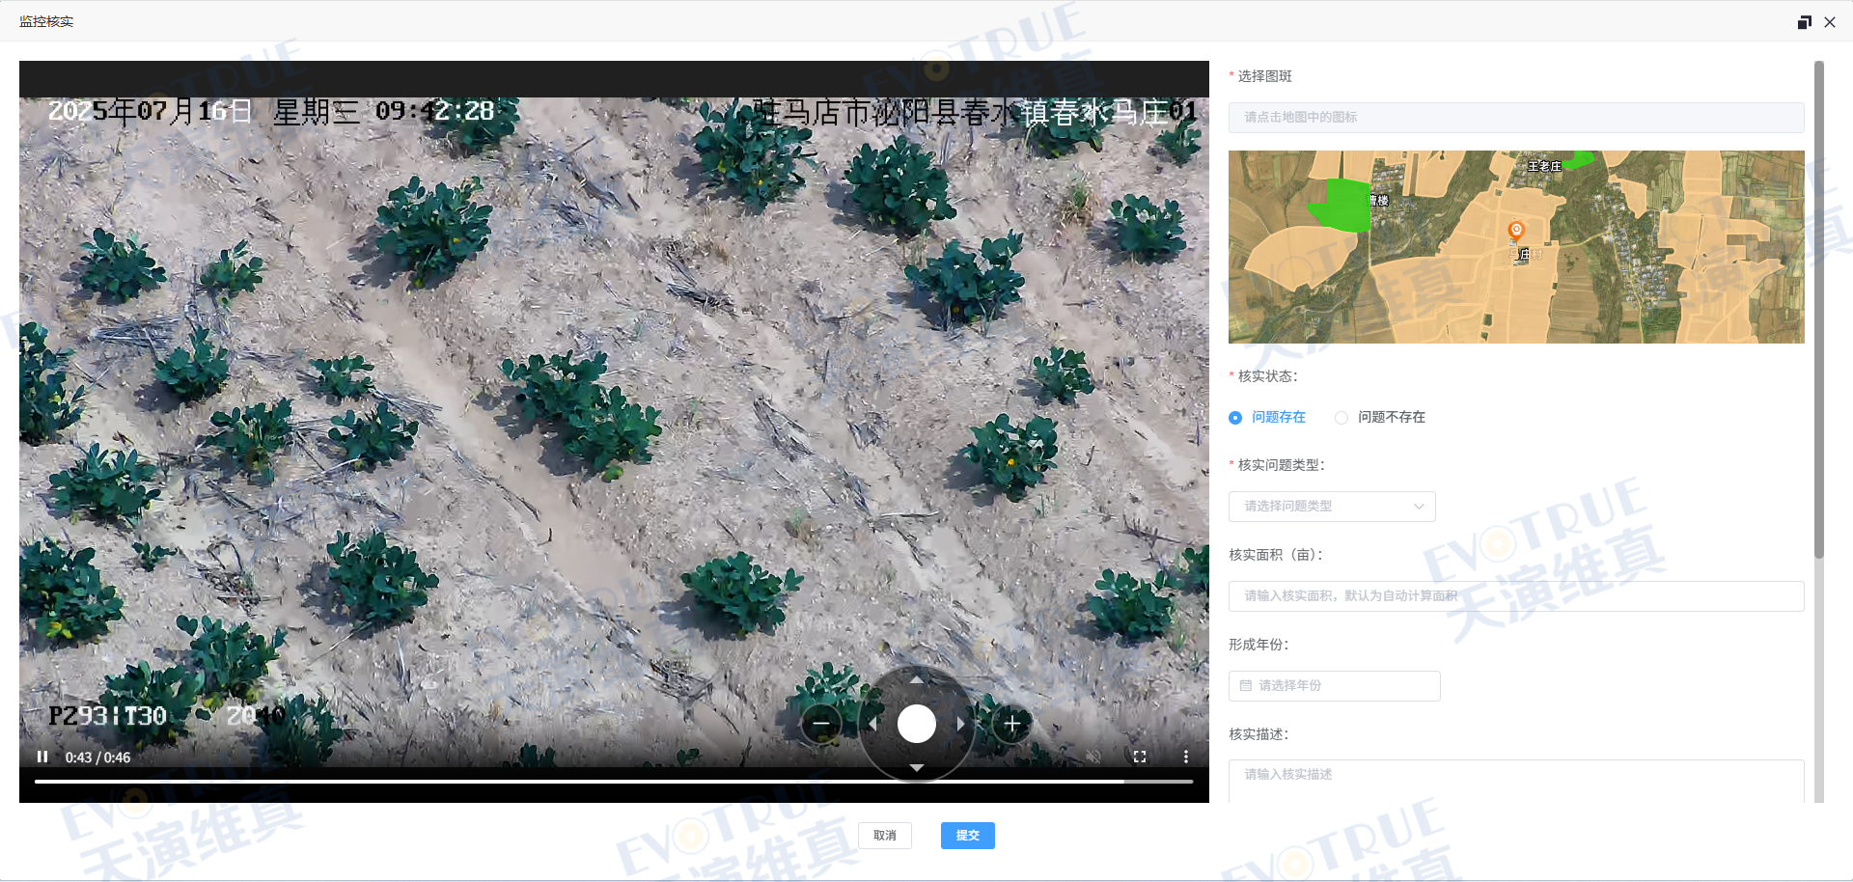The height and width of the screenshot is (882, 1853).
Task: Click the orange location marker on map
Action: 1516,230
